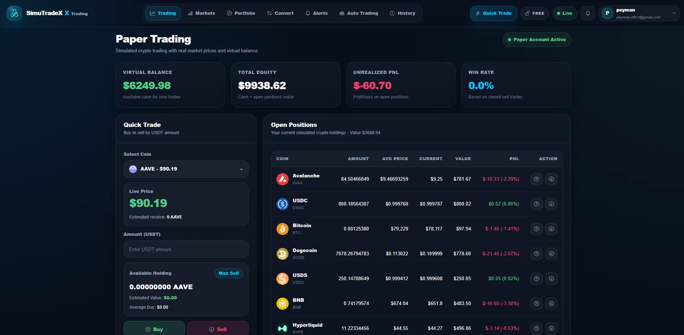Click the USDC coin icon
The width and height of the screenshot is (684, 335).
(x=283, y=204)
